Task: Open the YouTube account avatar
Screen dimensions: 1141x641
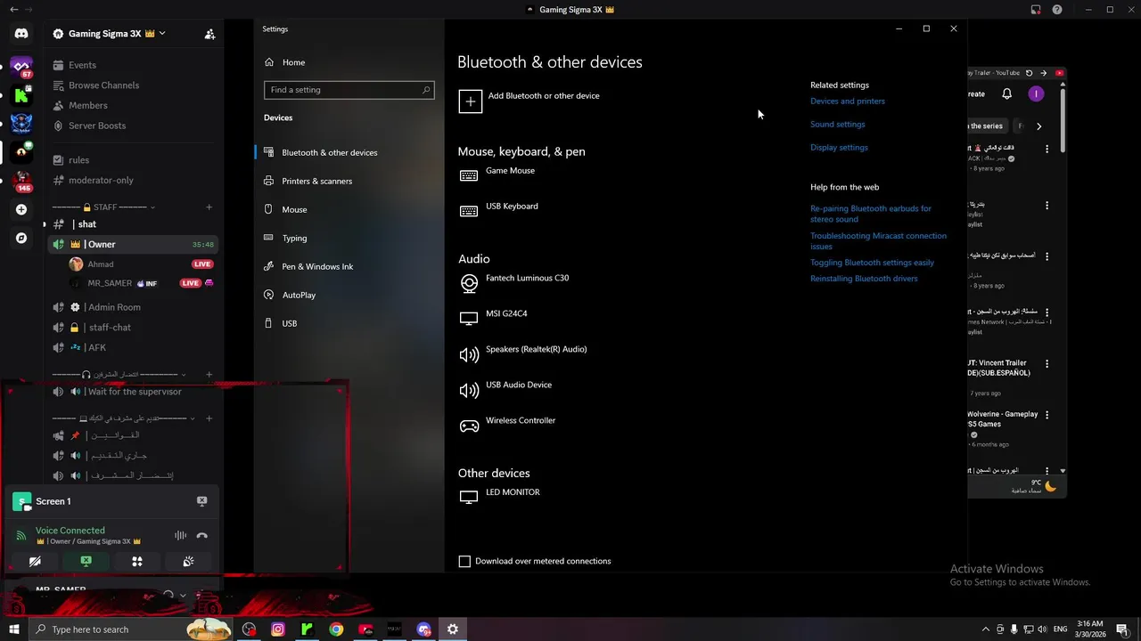Action: [x=1036, y=93]
